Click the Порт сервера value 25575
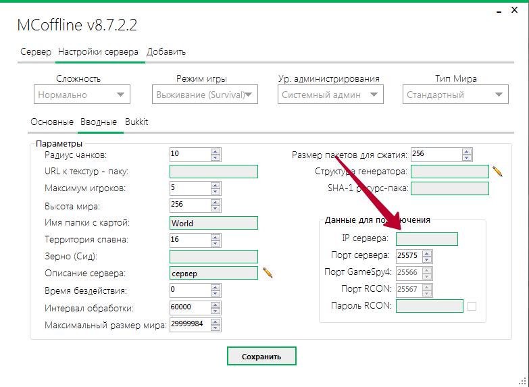Viewport: 529px width, 387px height. [409, 256]
